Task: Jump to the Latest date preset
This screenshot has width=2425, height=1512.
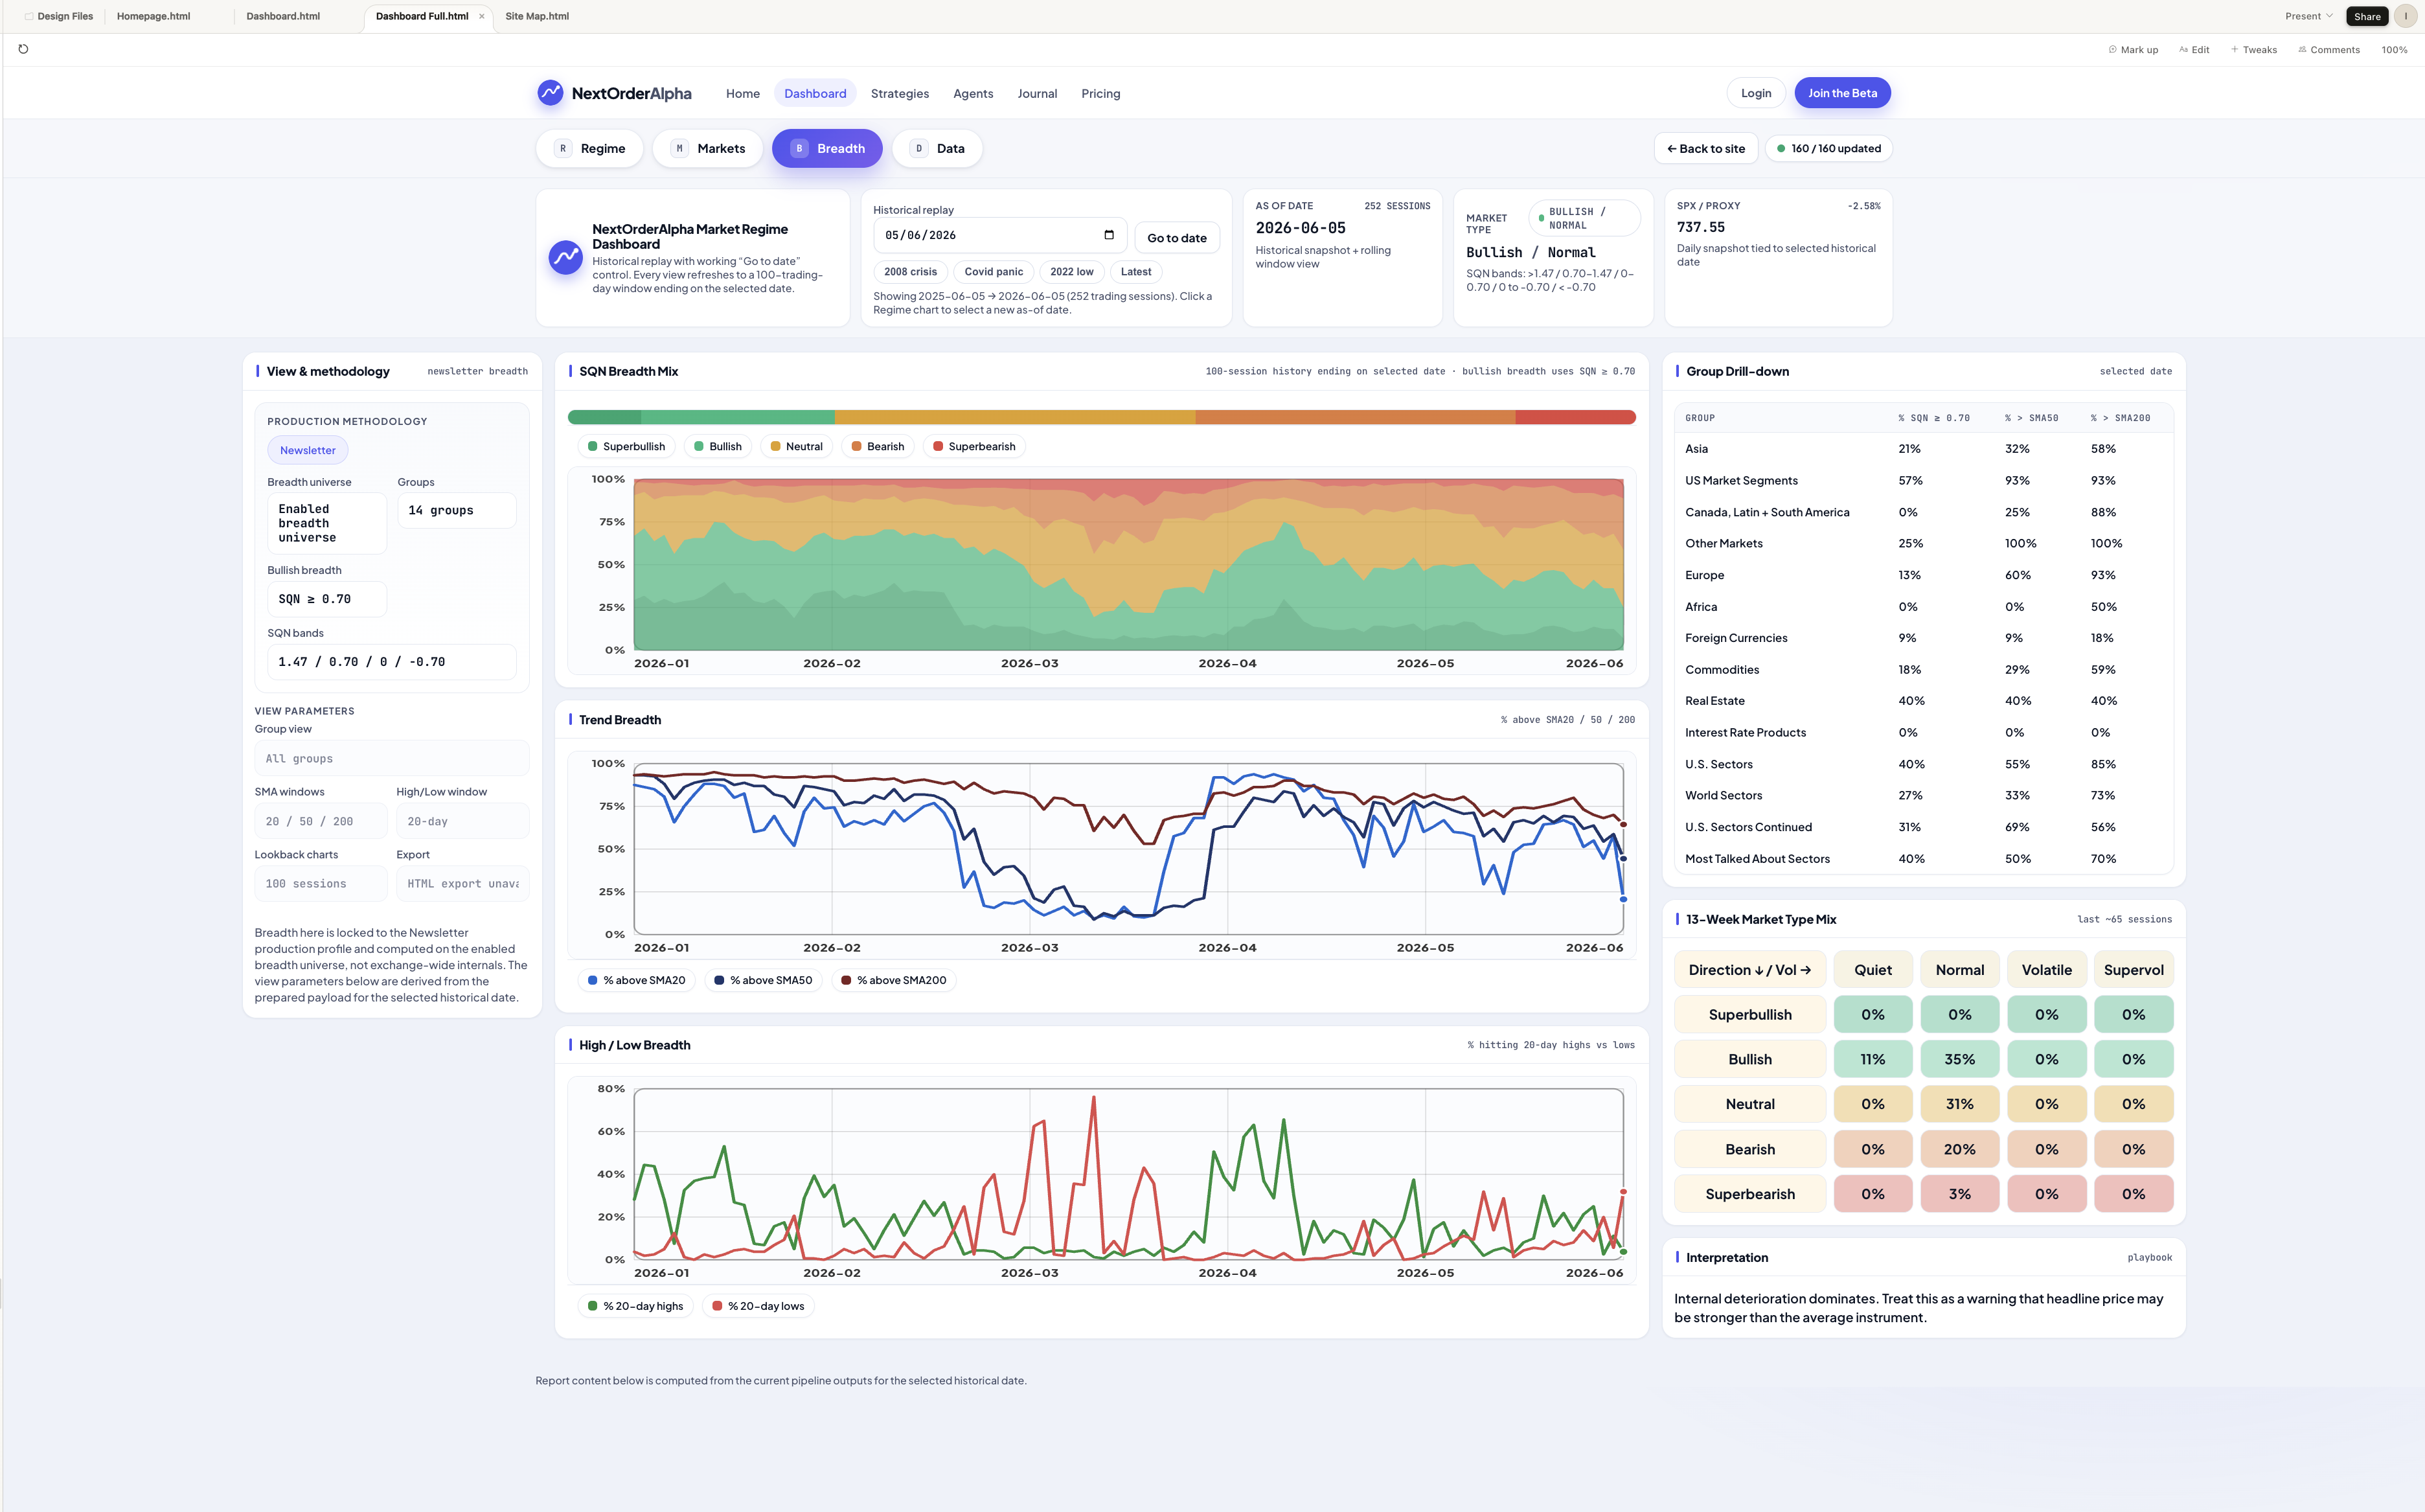Action: (1135, 272)
